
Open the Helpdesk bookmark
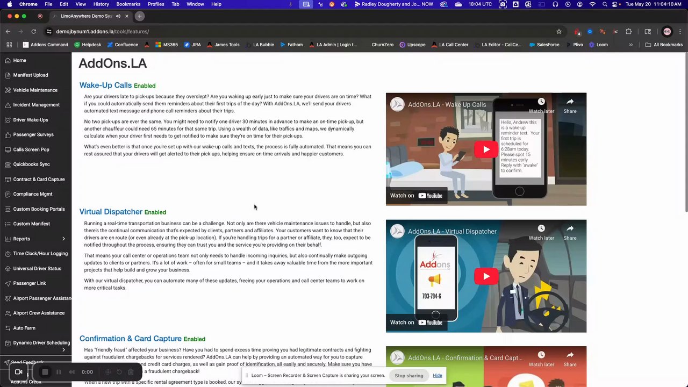[x=88, y=45]
